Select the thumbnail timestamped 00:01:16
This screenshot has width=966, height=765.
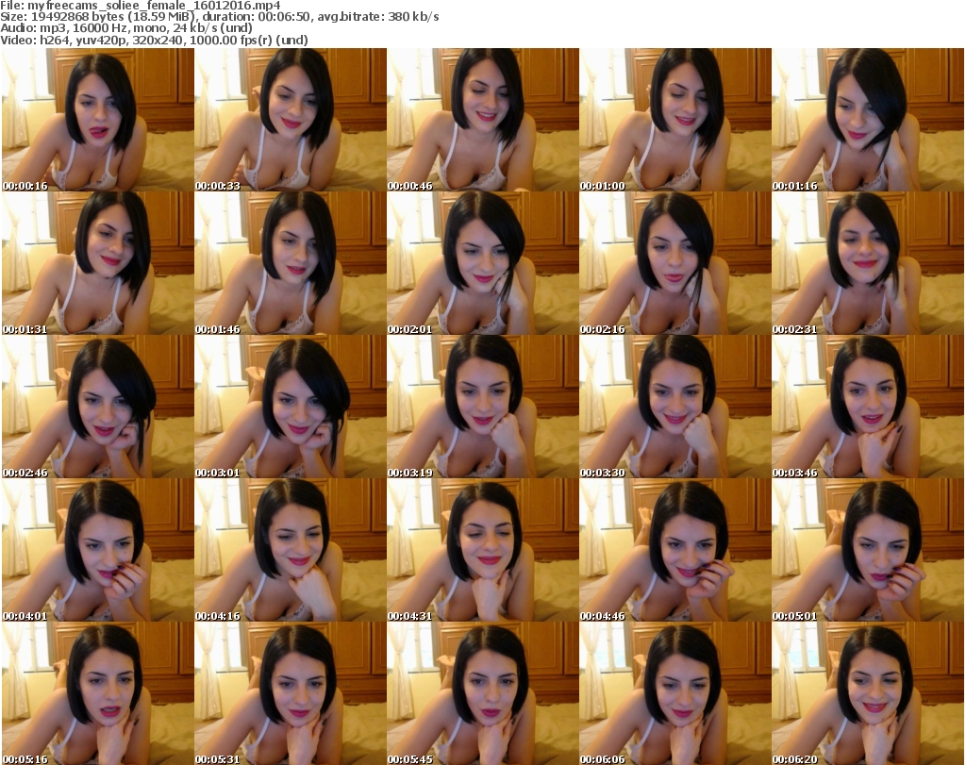pos(868,120)
